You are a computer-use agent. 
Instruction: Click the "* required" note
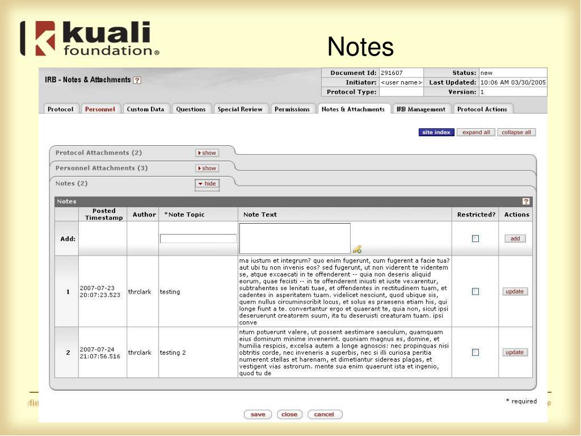(521, 401)
